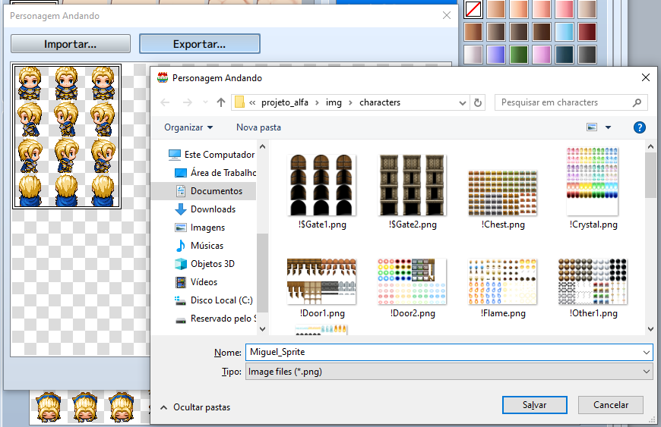The image size is (661, 427).
Task: Open Downloads folder in the sidebar
Action: (205, 209)
